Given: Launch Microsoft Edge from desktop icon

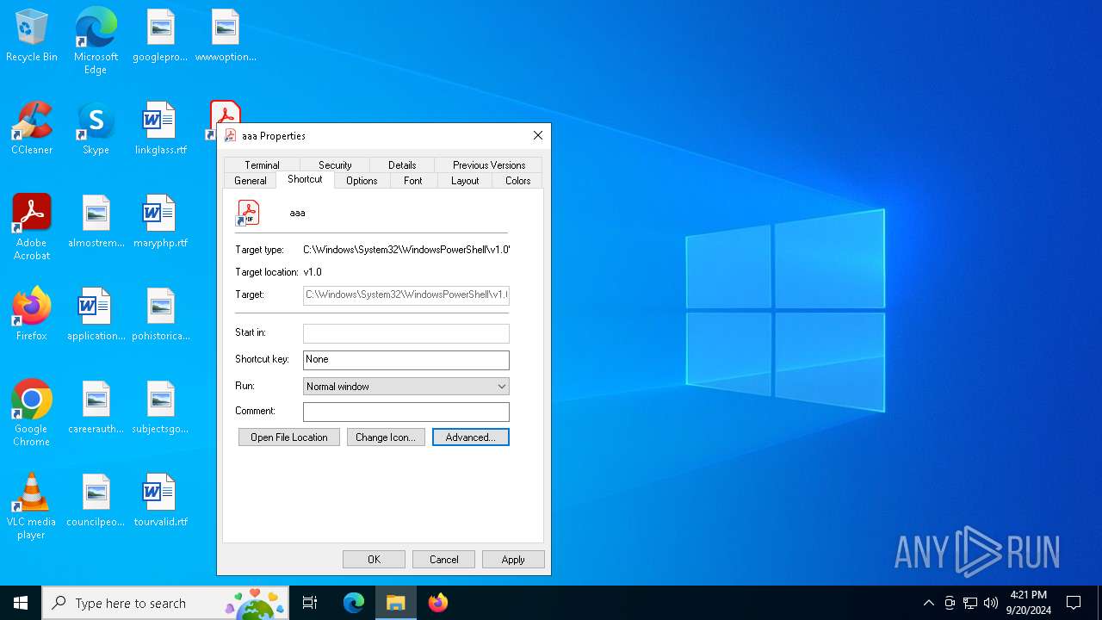Looking at the screenshot, I should (x=96, y=41).
